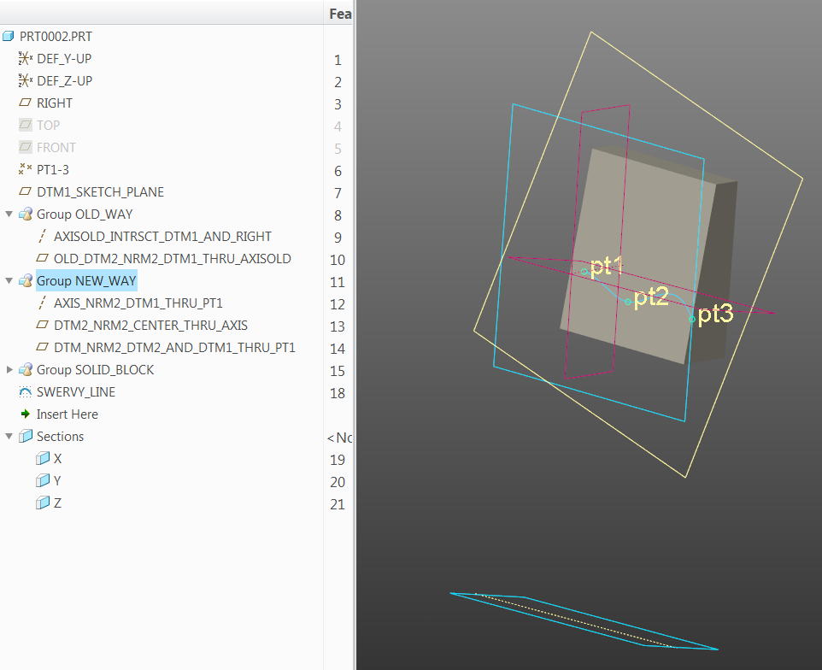Viewport: 822px width, 670px height.
Task: Click the pt2 point label in viewport
Action: pyautogui.click(x=651, y=297)
